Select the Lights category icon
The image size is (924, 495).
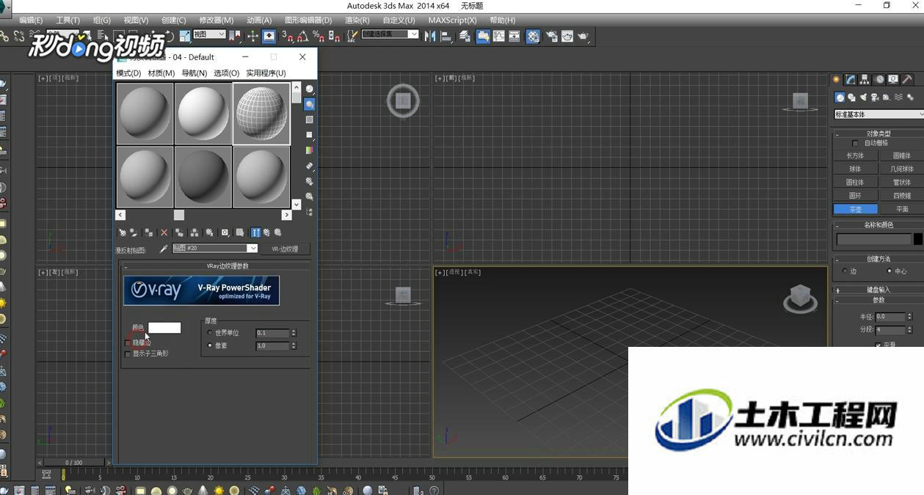coord(863,98)
